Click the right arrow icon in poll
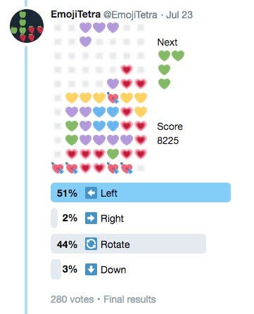Image resolution: width=254 pixels, height=314 pixels. coord(91,218)
